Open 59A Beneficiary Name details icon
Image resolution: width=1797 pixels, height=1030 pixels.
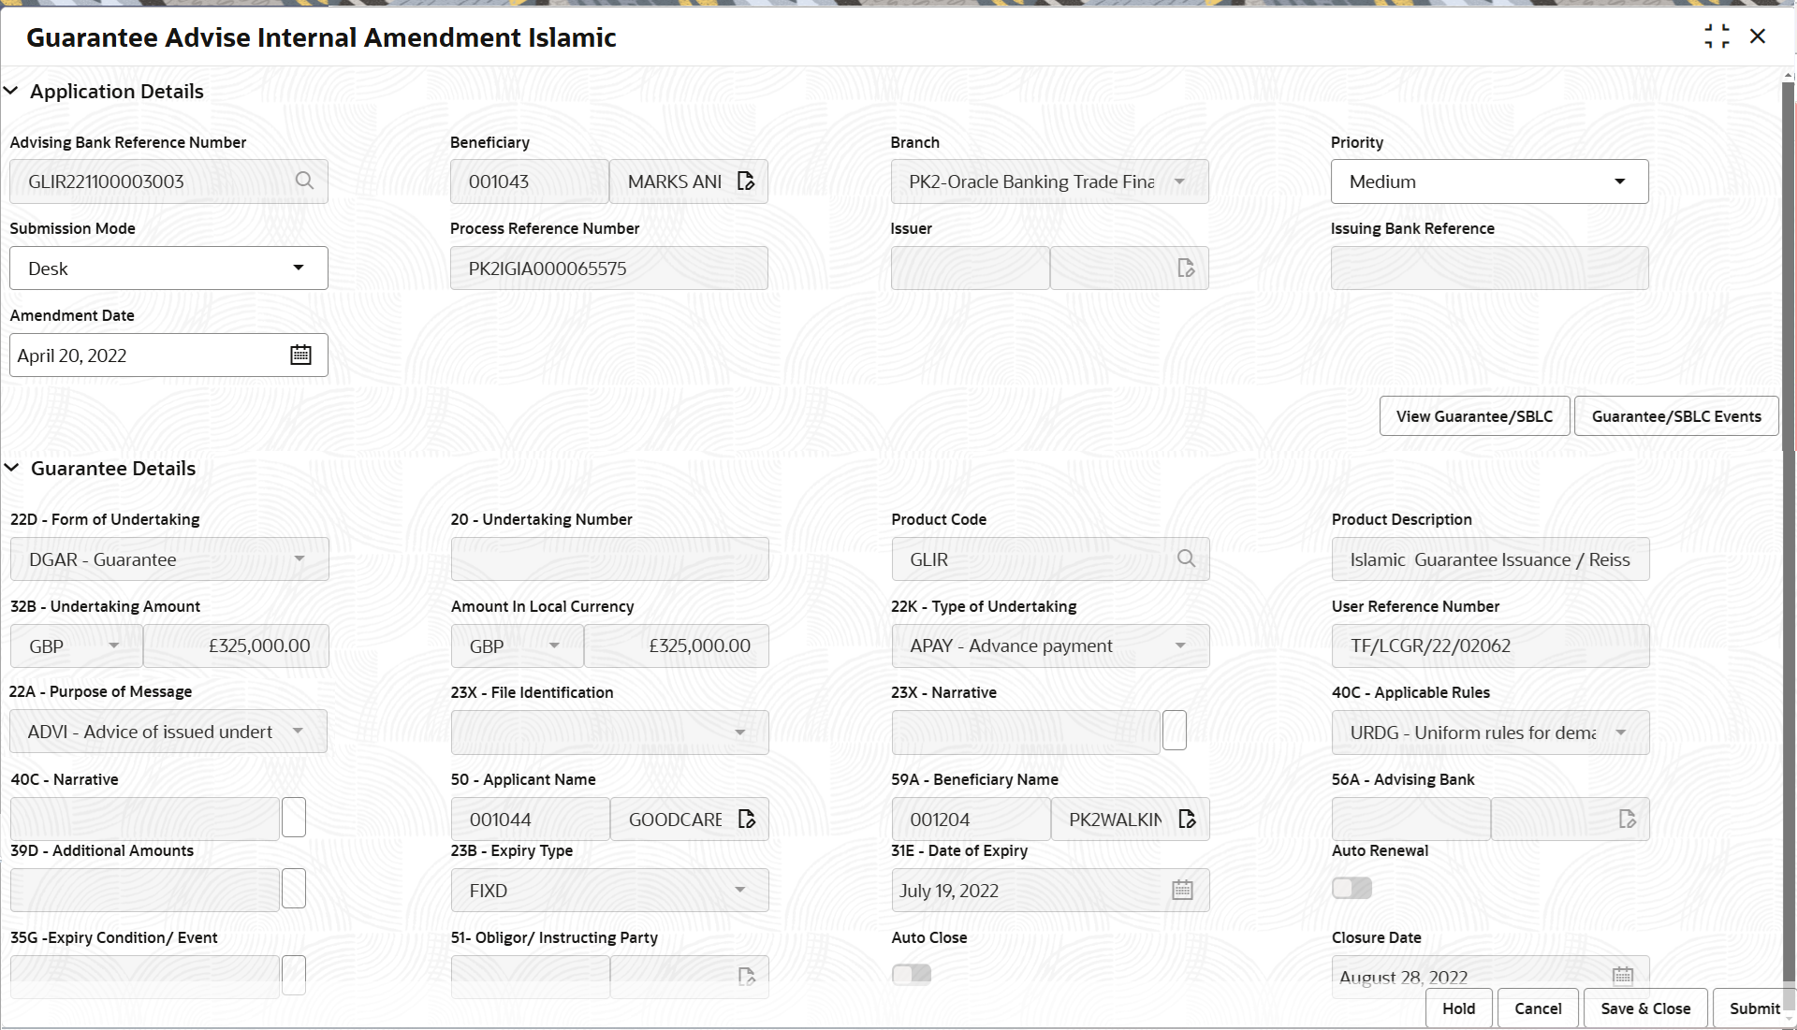[x=1187, y=819]
